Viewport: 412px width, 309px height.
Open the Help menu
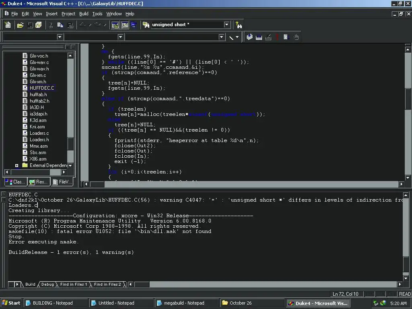coord(130,14)
